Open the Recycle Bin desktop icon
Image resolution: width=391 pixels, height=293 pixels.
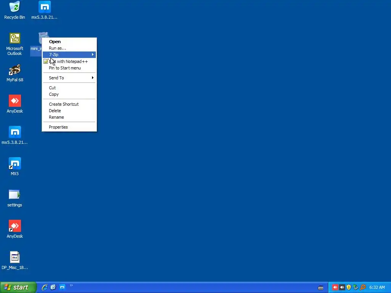[15, 10]
